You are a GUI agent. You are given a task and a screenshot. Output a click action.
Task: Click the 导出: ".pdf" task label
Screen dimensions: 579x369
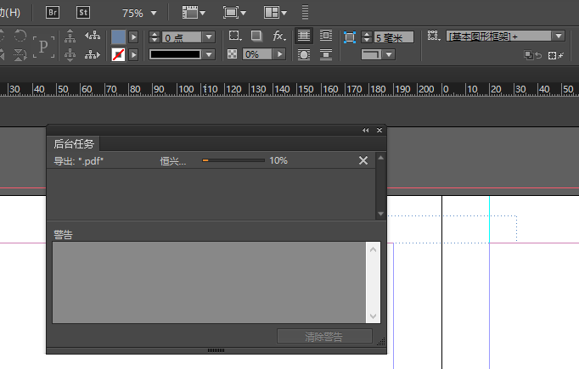pos(78,161)
